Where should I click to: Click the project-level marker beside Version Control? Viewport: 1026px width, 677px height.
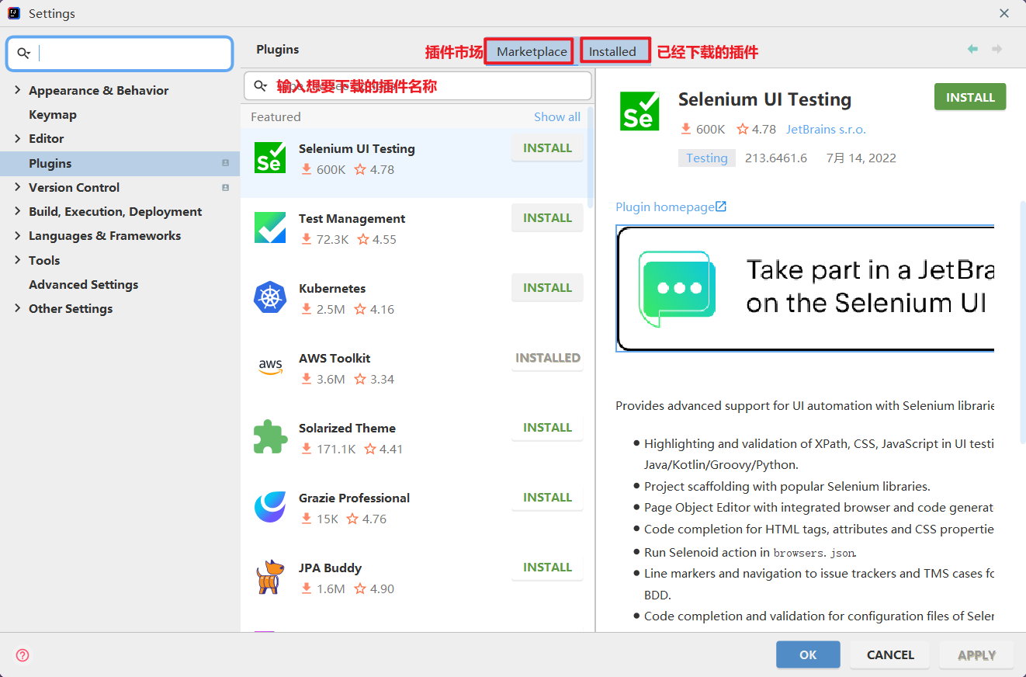coord(226,187)
